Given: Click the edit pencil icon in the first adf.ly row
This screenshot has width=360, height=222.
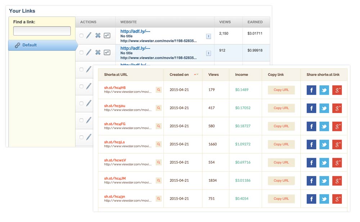Looking at the screenshot, I should tap(89, 36).
